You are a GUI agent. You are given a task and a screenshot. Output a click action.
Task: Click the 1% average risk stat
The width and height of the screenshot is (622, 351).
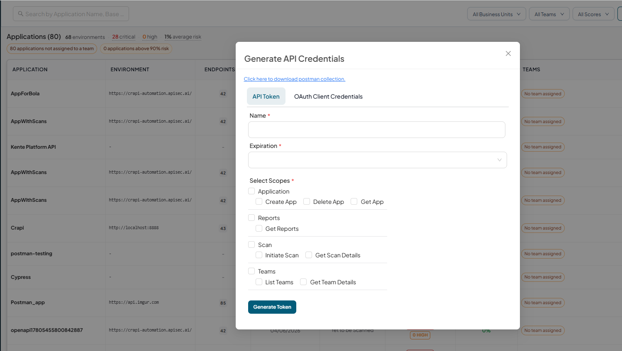(183, 37)
